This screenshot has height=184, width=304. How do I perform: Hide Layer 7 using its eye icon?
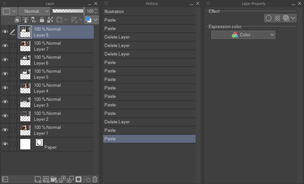5,46
